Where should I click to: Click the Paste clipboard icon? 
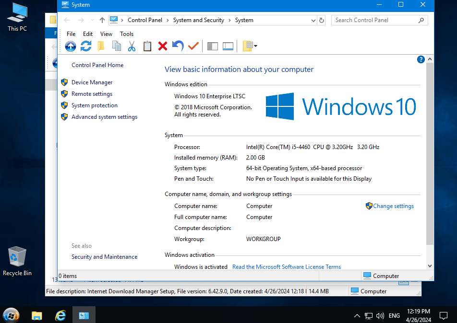click(x=147, y=46)
